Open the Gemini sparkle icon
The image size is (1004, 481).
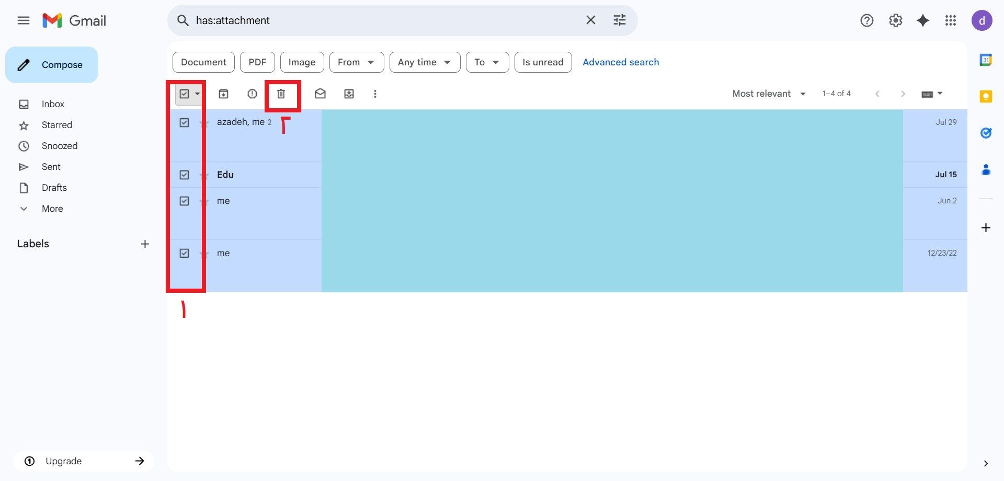coord(923,20)
